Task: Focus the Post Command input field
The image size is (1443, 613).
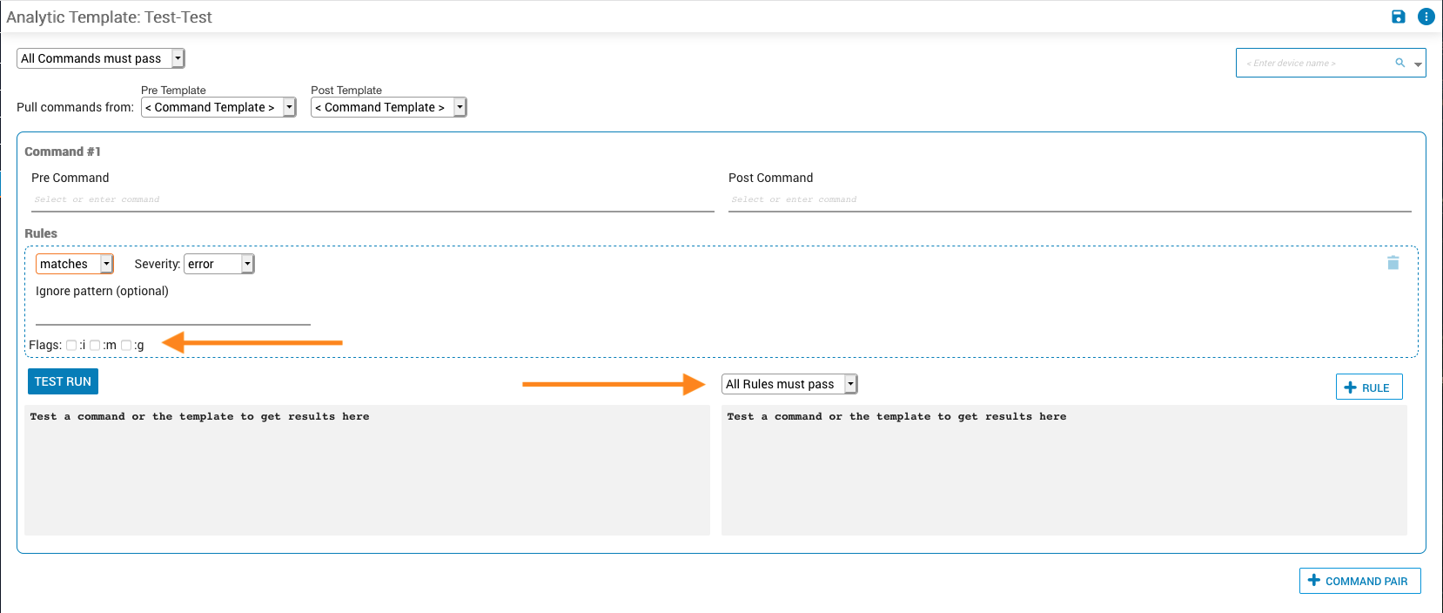Action: [1070, 200]
